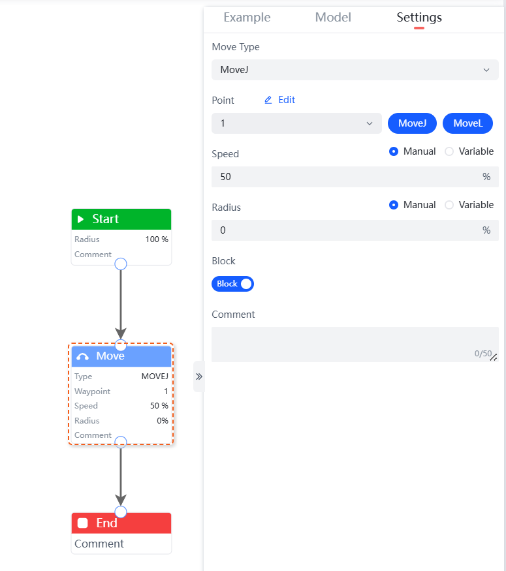Click the End node stop icon
This screenshot has height=571, width=506.
coord(82,523)
